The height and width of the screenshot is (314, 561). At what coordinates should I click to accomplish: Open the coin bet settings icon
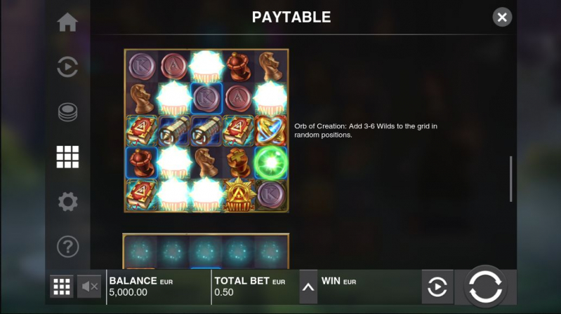pos(67,112)
